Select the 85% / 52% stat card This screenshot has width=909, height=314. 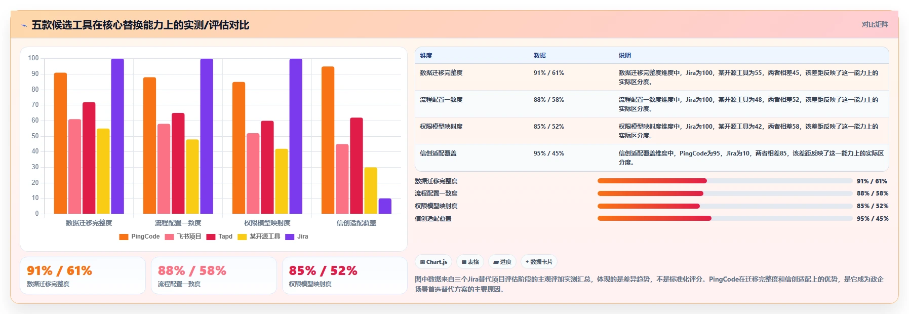(x=345, y=276)
